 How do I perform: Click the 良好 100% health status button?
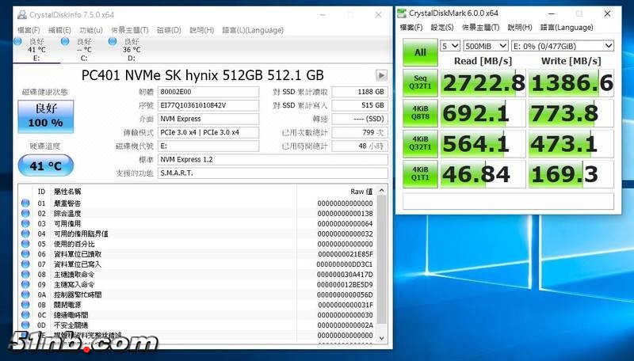pos(45,116)
